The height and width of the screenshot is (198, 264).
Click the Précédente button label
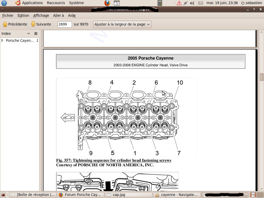pyautogui.click(x=18, y=24)
